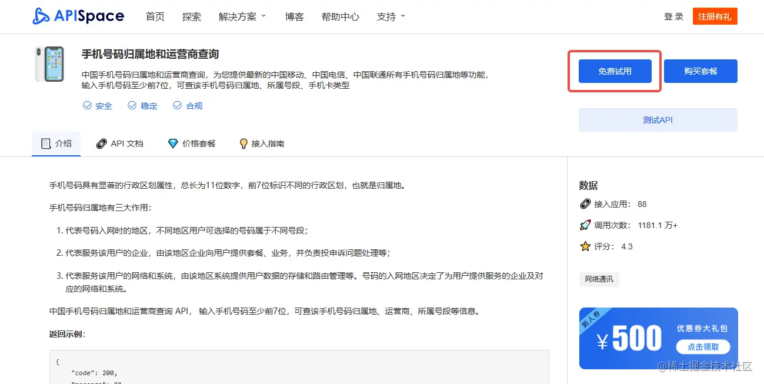Click the product description line starting 中国手机号码归属地和运营商查询，为您提供
Image resolution: width=764 pixels, height=384 pixels.
coord(285,75)
